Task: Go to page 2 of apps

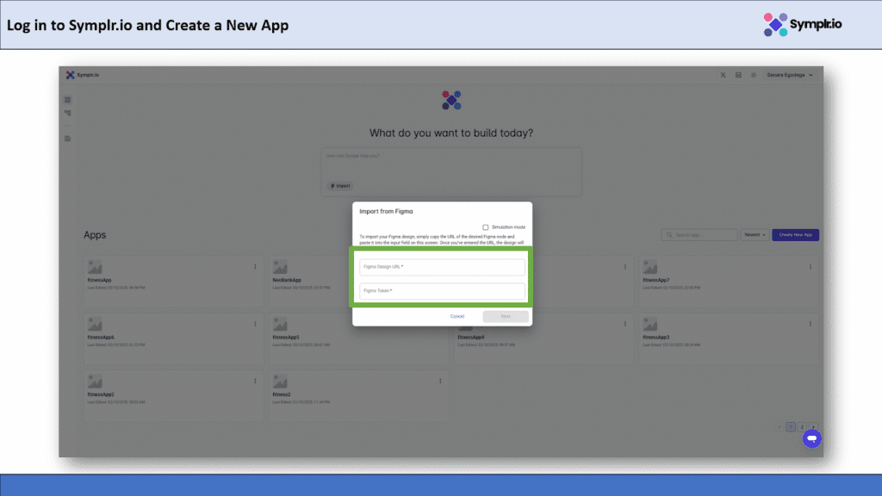Action: pyautogui.click(x=801, y=427)
